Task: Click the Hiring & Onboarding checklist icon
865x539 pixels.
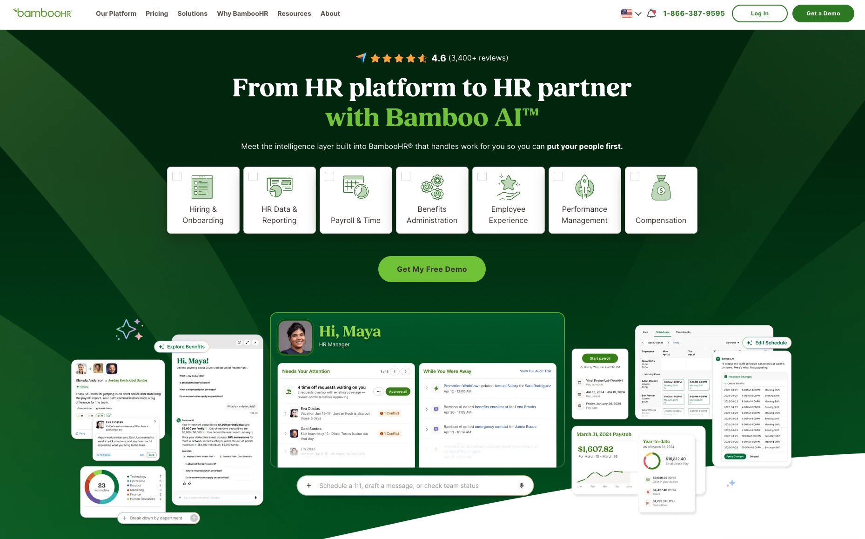Action: coord(202,187)
